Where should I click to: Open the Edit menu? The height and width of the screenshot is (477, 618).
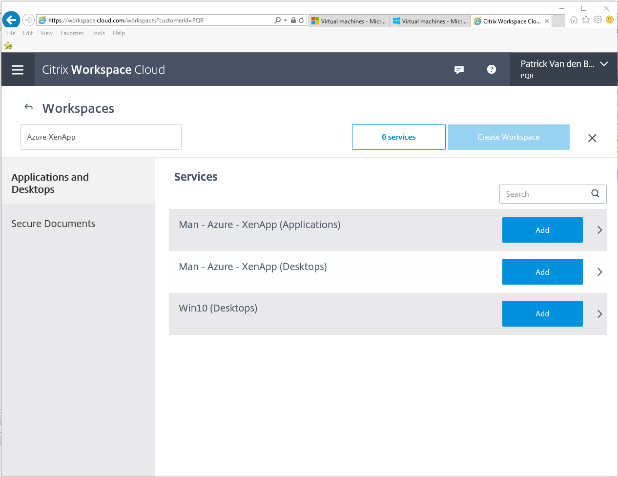click(x=28, y=33)
